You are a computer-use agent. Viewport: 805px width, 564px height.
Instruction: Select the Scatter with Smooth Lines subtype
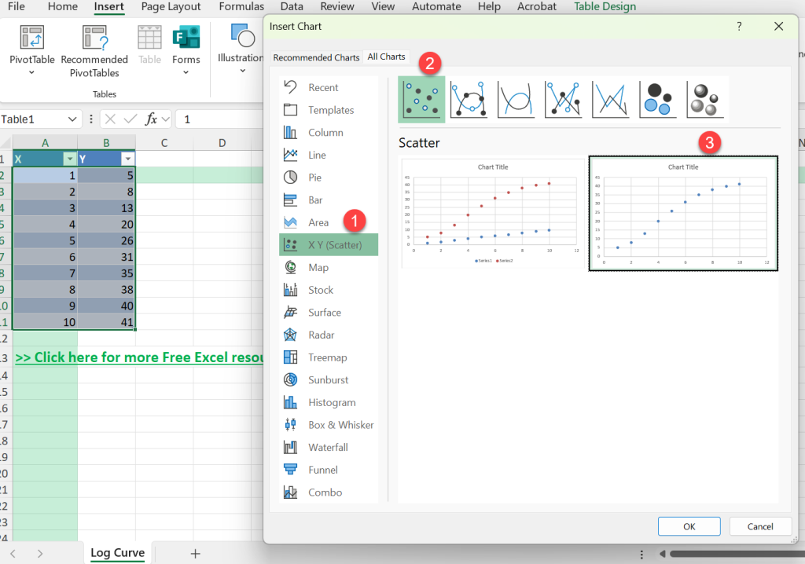pos(516,99)
